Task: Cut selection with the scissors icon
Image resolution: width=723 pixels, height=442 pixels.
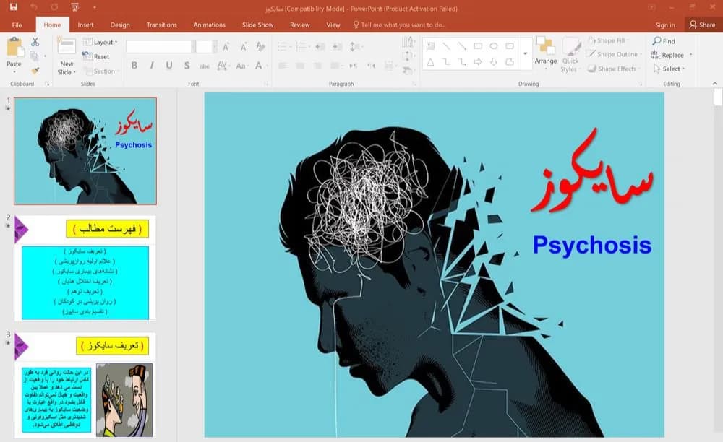Action: [x=35, y=41]
